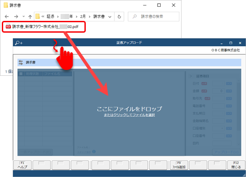Click the OCR icon beside 金融機関名
This screenshot has width=246, height=177.
tap(229, 121)
